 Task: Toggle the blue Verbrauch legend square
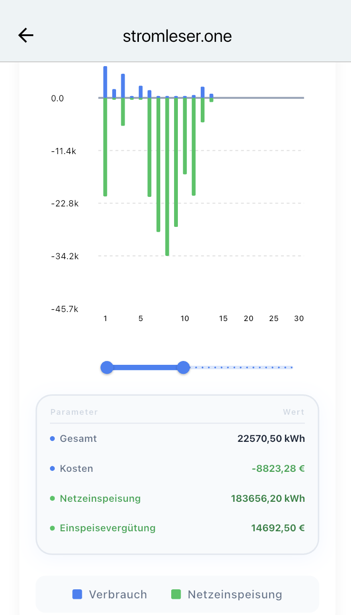coord(77,594)
